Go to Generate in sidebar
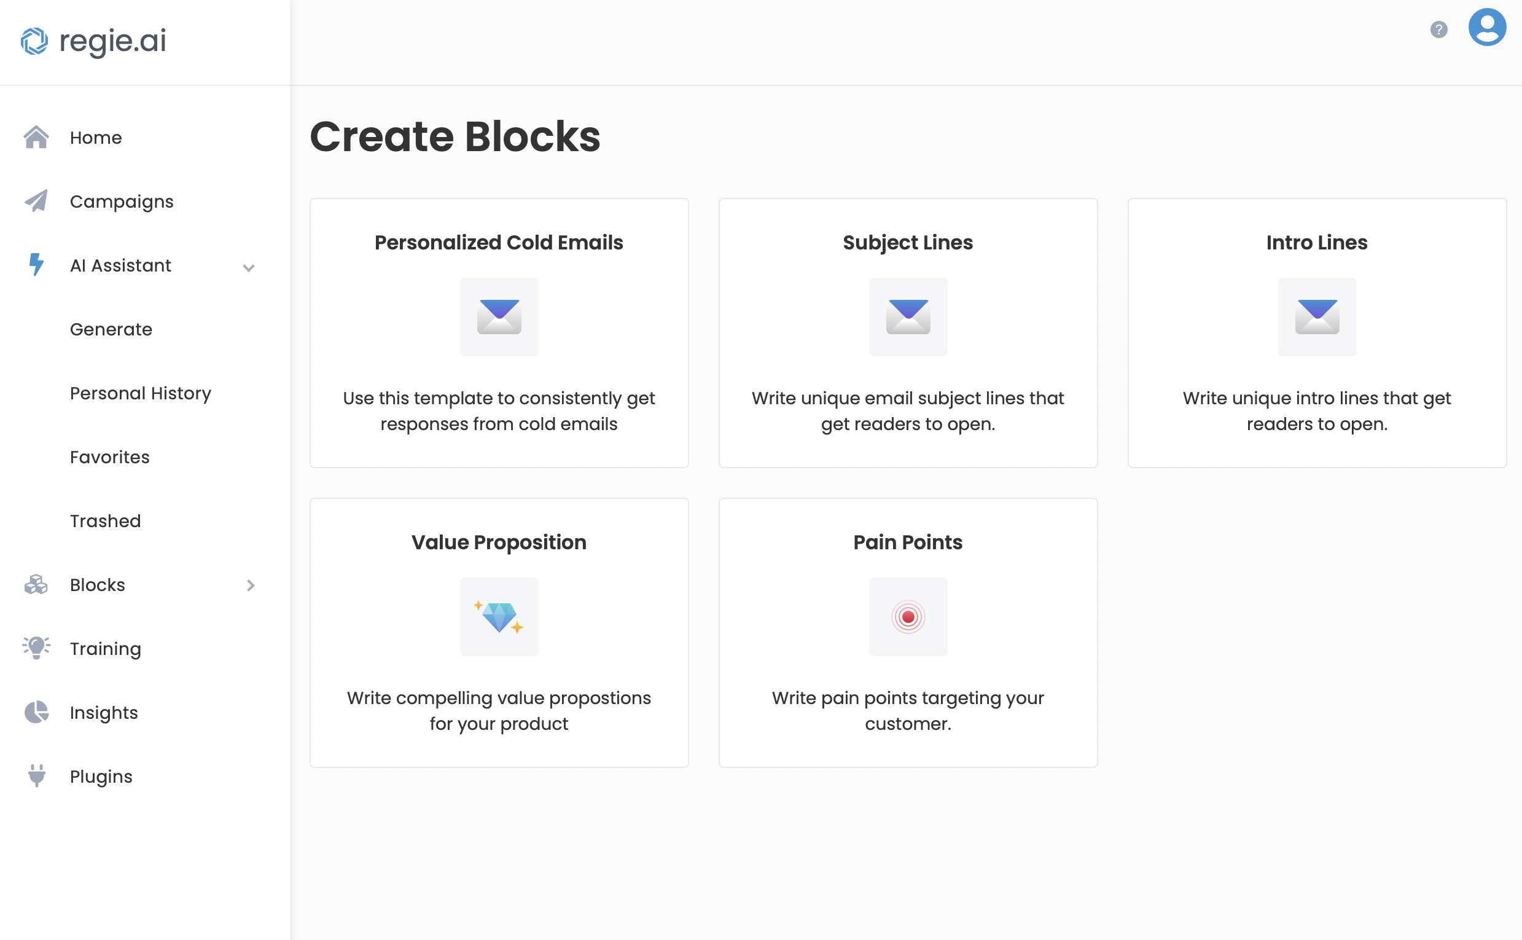 [111, 329]
